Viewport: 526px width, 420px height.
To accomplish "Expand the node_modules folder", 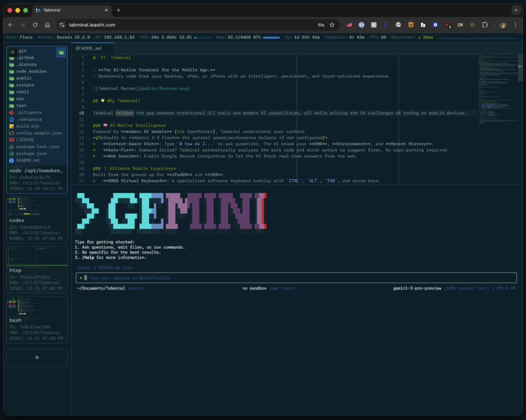I will point(32,72).
